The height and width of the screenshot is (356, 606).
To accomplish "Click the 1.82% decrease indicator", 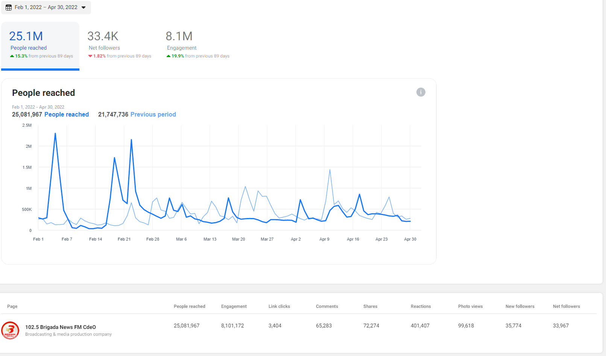I will coord(97,56).
